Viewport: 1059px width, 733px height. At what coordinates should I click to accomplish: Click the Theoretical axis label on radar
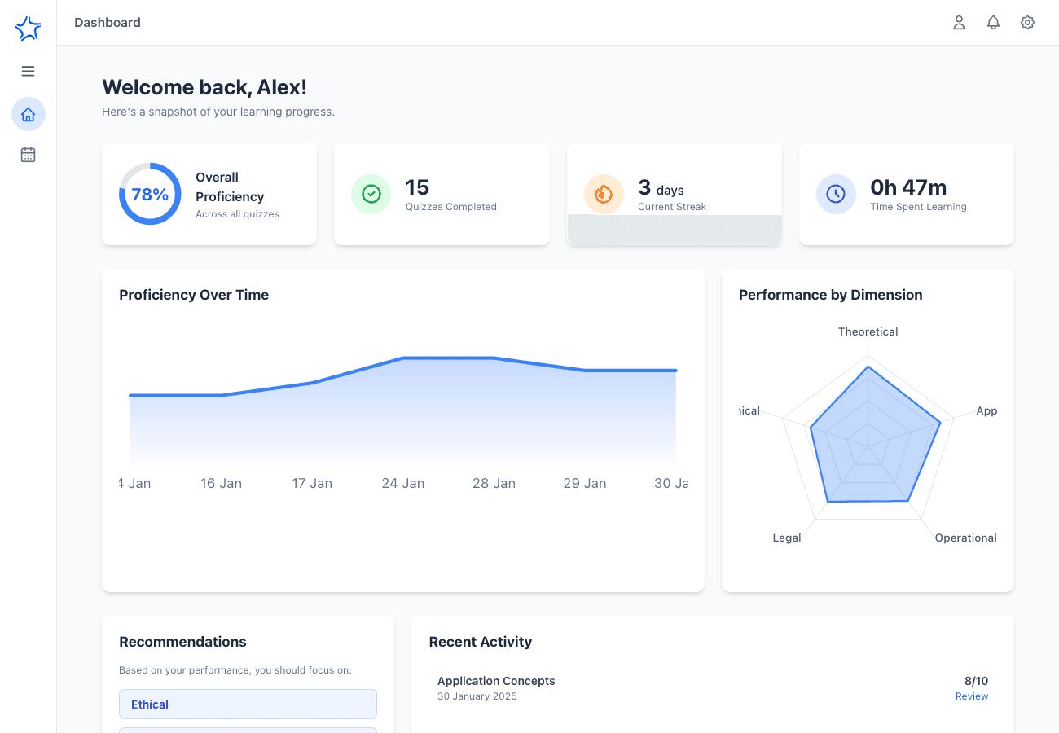coord(868,331)
